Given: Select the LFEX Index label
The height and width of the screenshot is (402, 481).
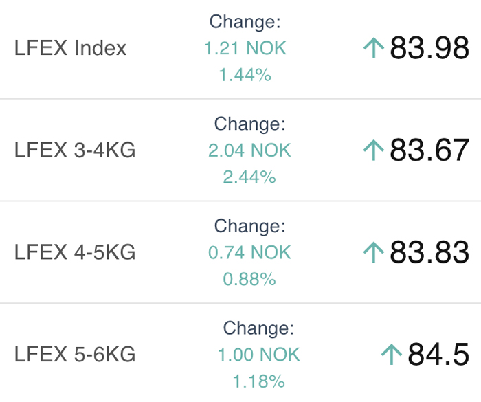Looking at the screenshot, I should click(x=71, y=48).
